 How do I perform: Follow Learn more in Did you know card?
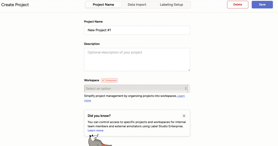95,131
